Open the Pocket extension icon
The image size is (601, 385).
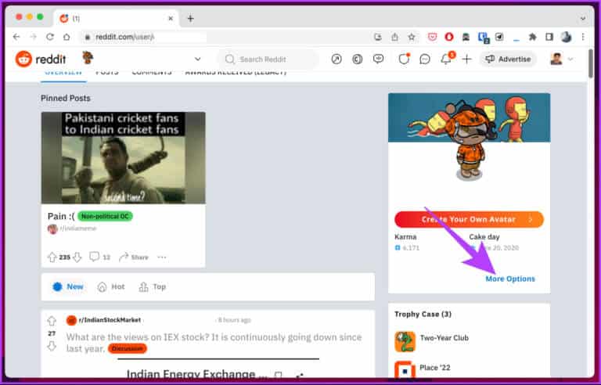click(x=432, y=37)
